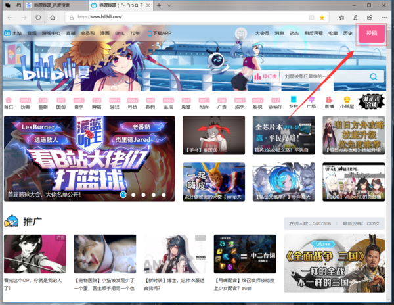Open a new tab with plus icon

[159, 5]
